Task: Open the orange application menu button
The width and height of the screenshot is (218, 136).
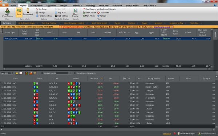Action: [4, 5]
